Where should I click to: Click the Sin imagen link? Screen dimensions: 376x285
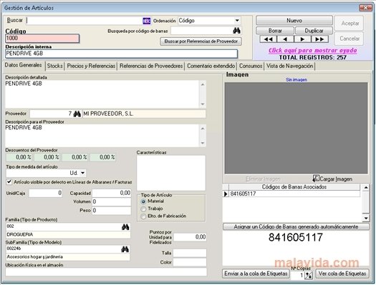pyautogui.click(x=297, y=79)
